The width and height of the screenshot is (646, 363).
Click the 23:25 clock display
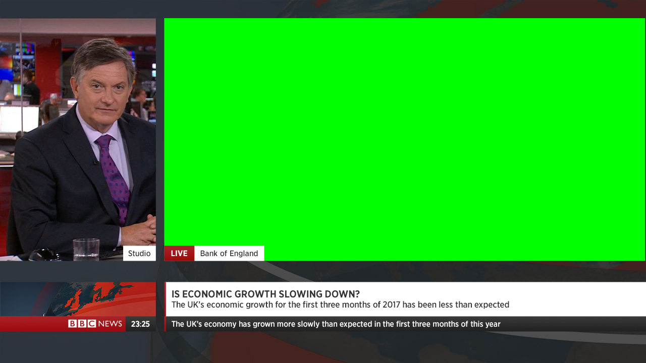(140, 324)
